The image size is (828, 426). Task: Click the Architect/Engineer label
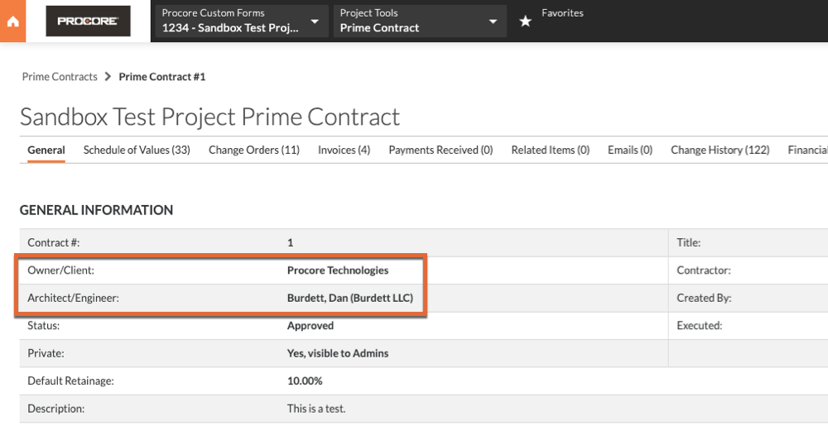pos(74,298)
